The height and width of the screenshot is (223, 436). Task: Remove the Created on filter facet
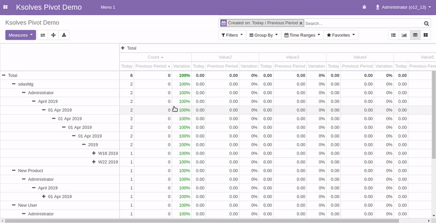coord(301,23)
